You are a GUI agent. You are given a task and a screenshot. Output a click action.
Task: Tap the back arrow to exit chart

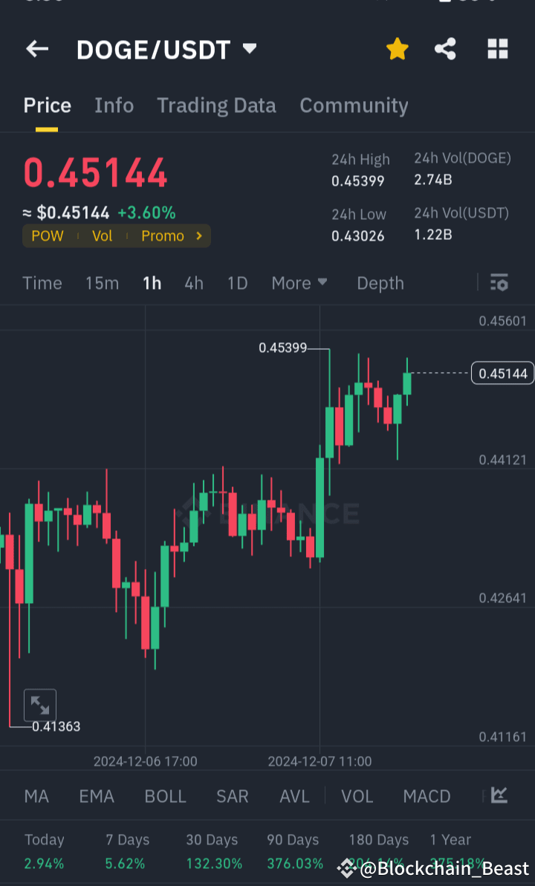click(x=36, y=48)
